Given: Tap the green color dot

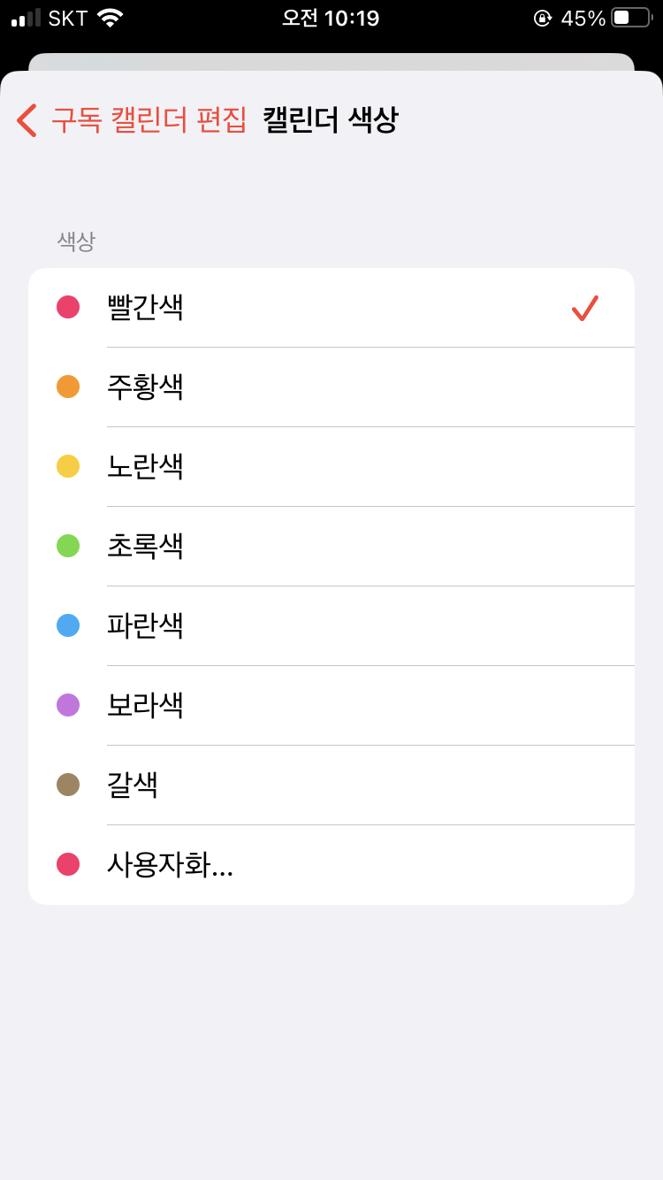Looking at the screenshot, I should pos(68,546).
